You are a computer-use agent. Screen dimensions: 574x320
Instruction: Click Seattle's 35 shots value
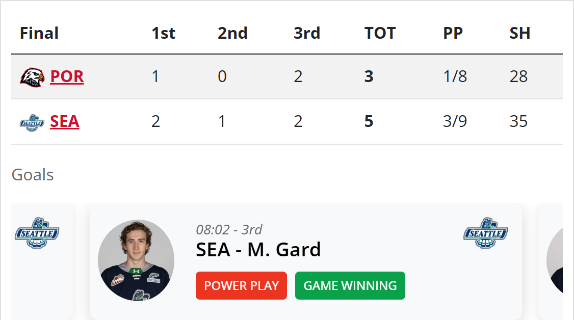pos(518,122)
